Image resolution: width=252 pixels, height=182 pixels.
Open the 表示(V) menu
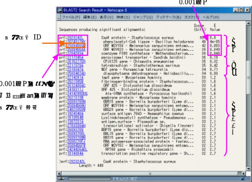[x=107, y=17]
